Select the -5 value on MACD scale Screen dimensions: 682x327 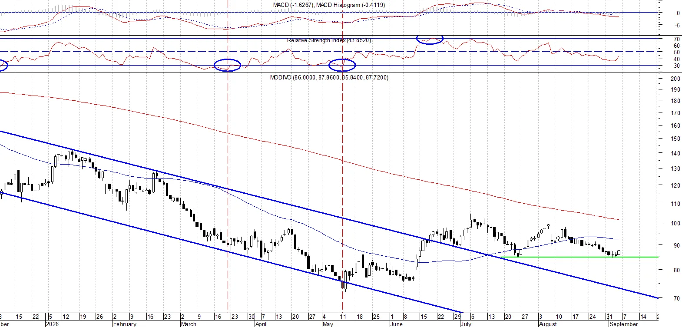tap(677, 26)
